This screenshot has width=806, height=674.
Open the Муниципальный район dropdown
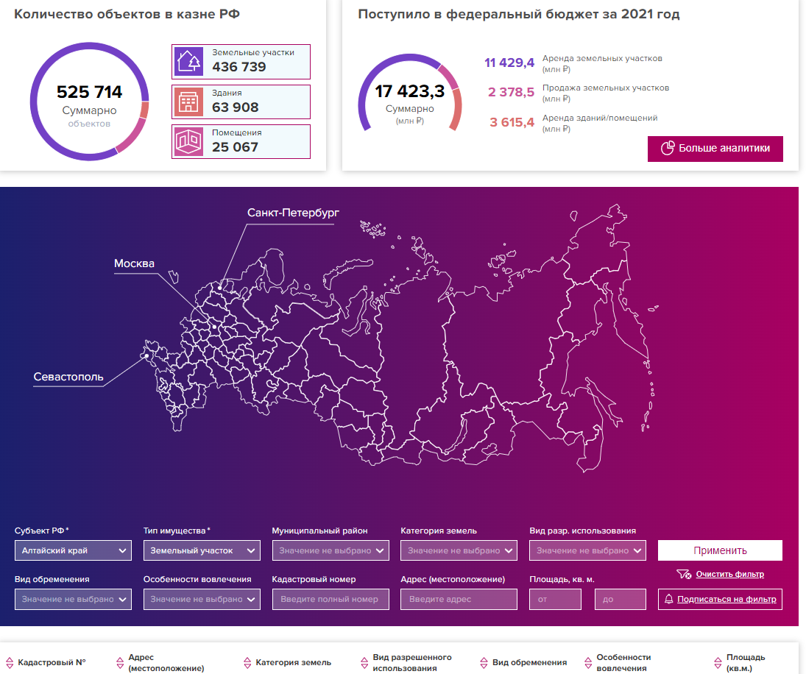point(330,550)
